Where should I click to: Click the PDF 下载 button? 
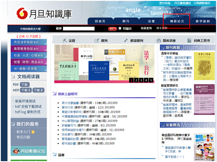coord(25,84)
